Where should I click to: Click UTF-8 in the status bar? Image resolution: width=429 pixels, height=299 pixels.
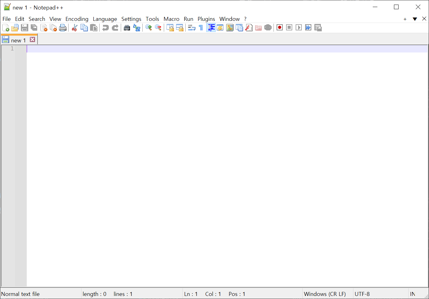coord(362,294)
